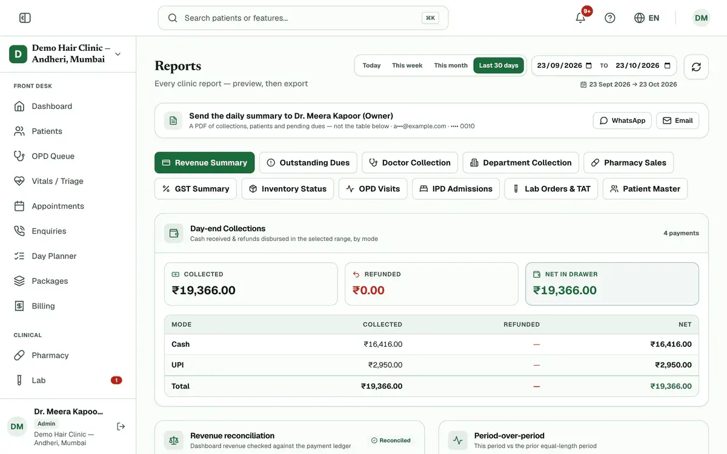Click the Total row net ₹19,366.00

671,386
